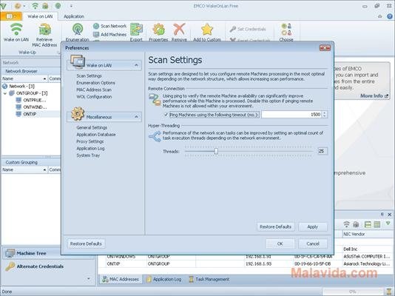Image resolution: width=395 pixels, height=296 pixels.
Task: Expand navigation pane options chevron
Action: (x=89, y=279)
